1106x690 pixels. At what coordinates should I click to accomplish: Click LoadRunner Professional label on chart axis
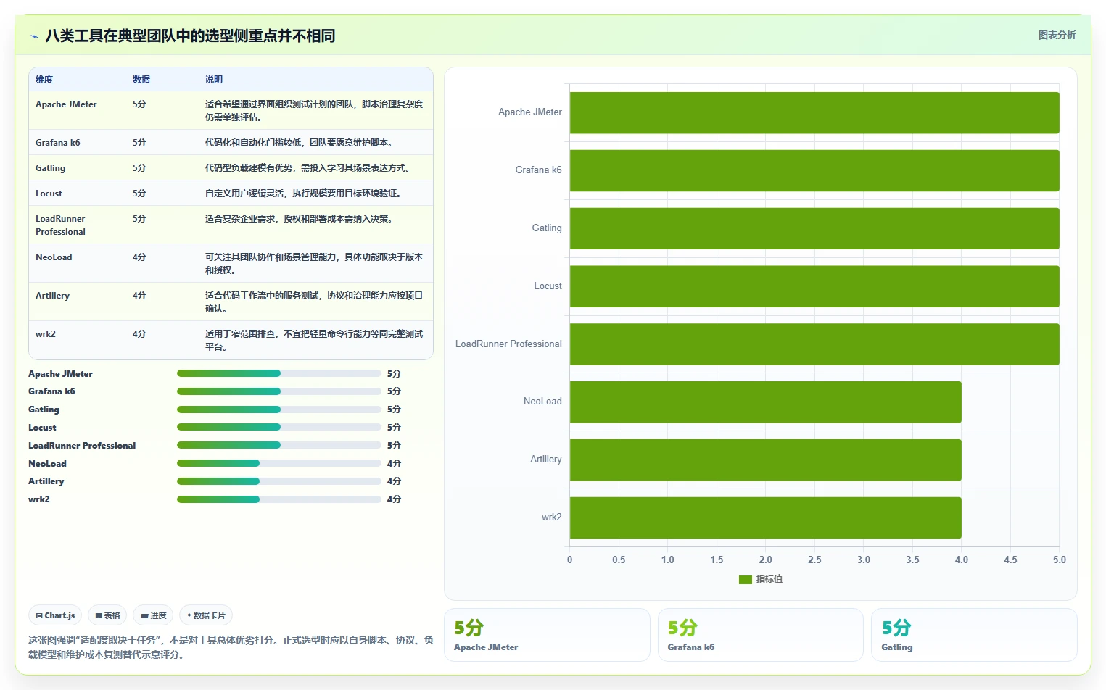click(508, 344)
